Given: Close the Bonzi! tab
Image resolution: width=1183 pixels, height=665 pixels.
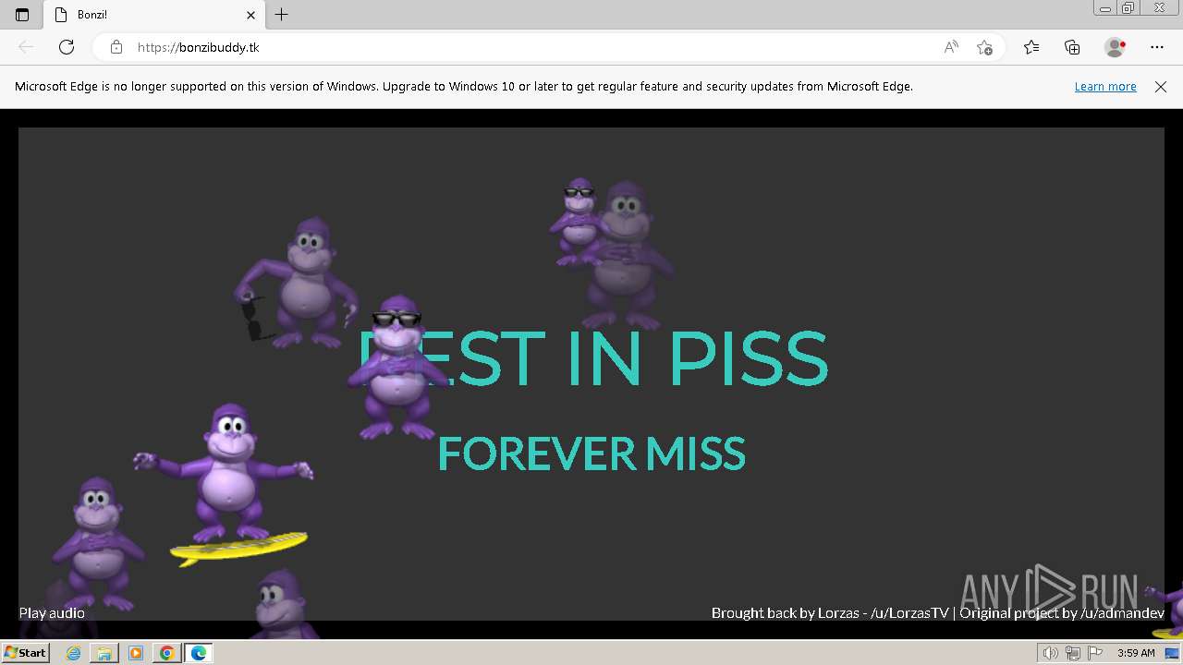Looking at the screenshot, I should coord(250,15).
